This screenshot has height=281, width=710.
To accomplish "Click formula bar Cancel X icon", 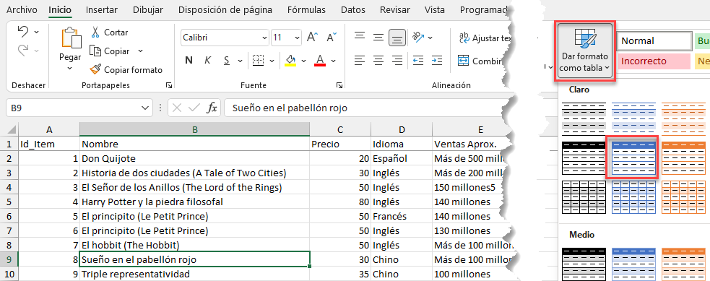I will pyautogui.click(x=177, y=108).
